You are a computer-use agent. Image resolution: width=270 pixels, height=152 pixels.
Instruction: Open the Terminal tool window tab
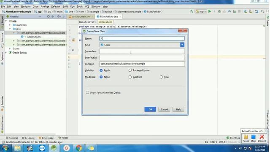(12, 138)
